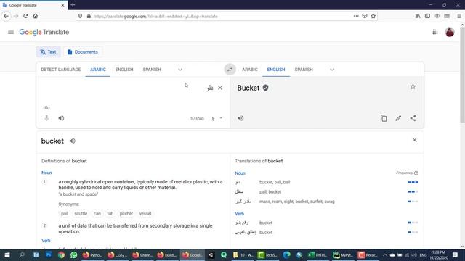Click the synonym chip can
Screen dimensions: 465x261
97,213
